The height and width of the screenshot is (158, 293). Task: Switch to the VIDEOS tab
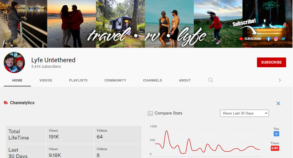46,80
